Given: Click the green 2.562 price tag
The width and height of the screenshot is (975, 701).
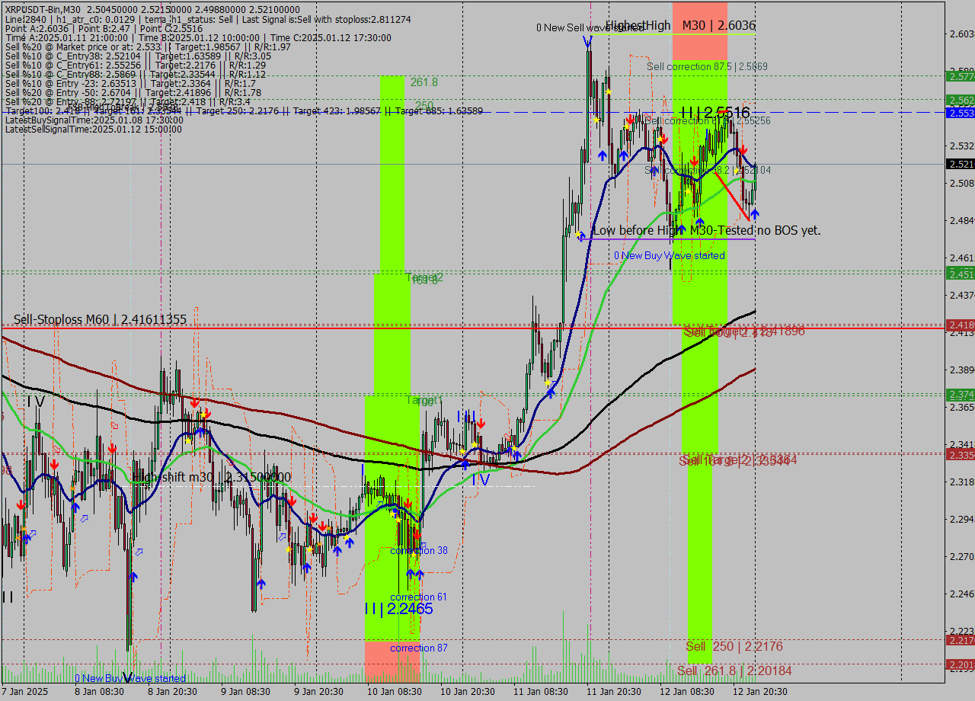Looking at the screenshot, I should [x=961, y=100].
